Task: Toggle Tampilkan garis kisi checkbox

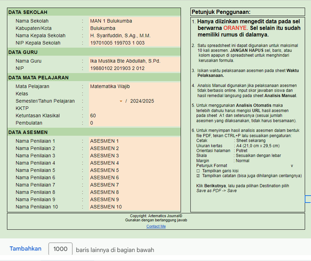Action: pyautogui.click(x=198, y=171)
